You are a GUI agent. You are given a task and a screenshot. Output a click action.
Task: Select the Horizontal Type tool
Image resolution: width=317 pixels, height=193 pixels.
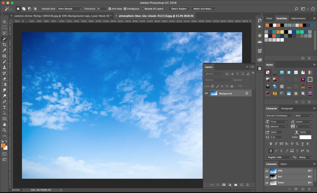(x=5, y=107)
